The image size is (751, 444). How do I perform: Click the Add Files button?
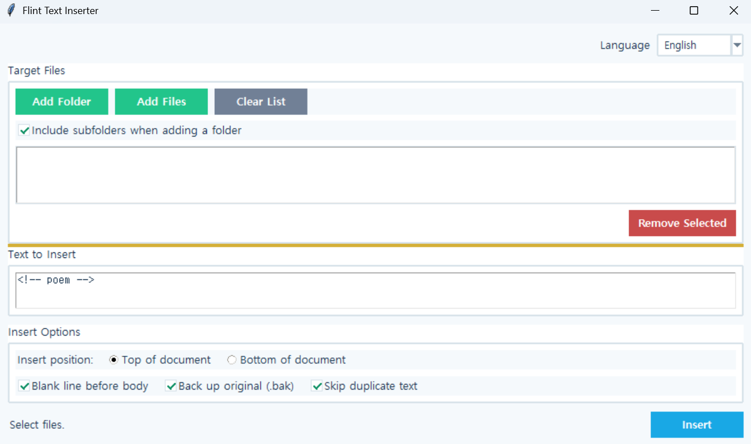[x=161, y=102]
